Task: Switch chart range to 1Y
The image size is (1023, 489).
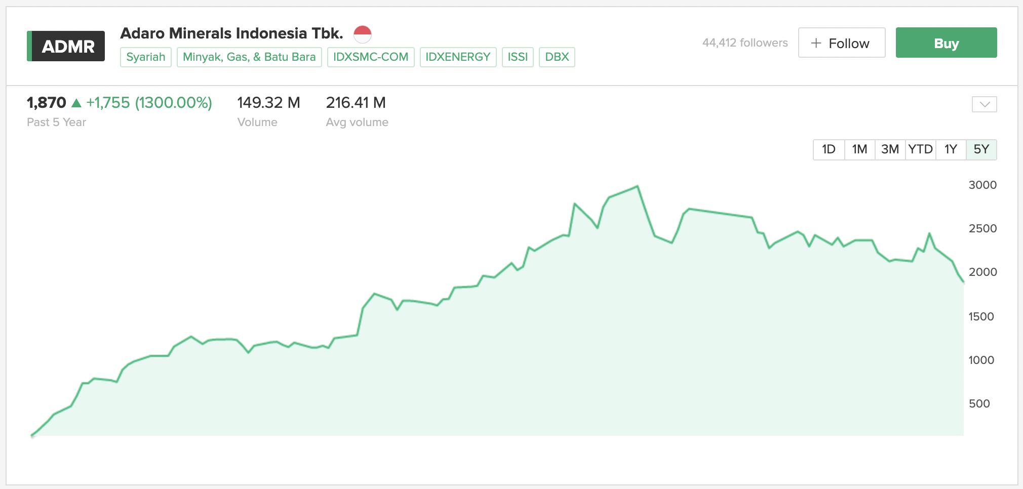Action: tap(951, 149)
